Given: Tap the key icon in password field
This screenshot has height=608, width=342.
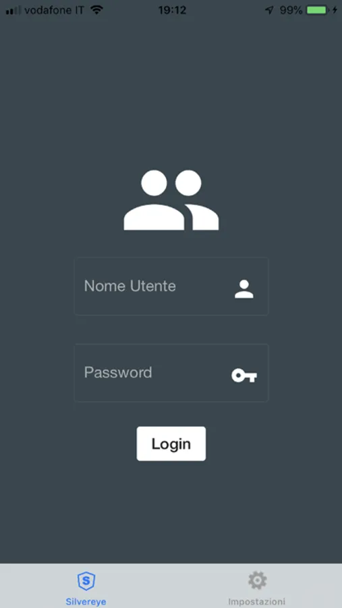Looking at the screenshot, I should 244,376.
